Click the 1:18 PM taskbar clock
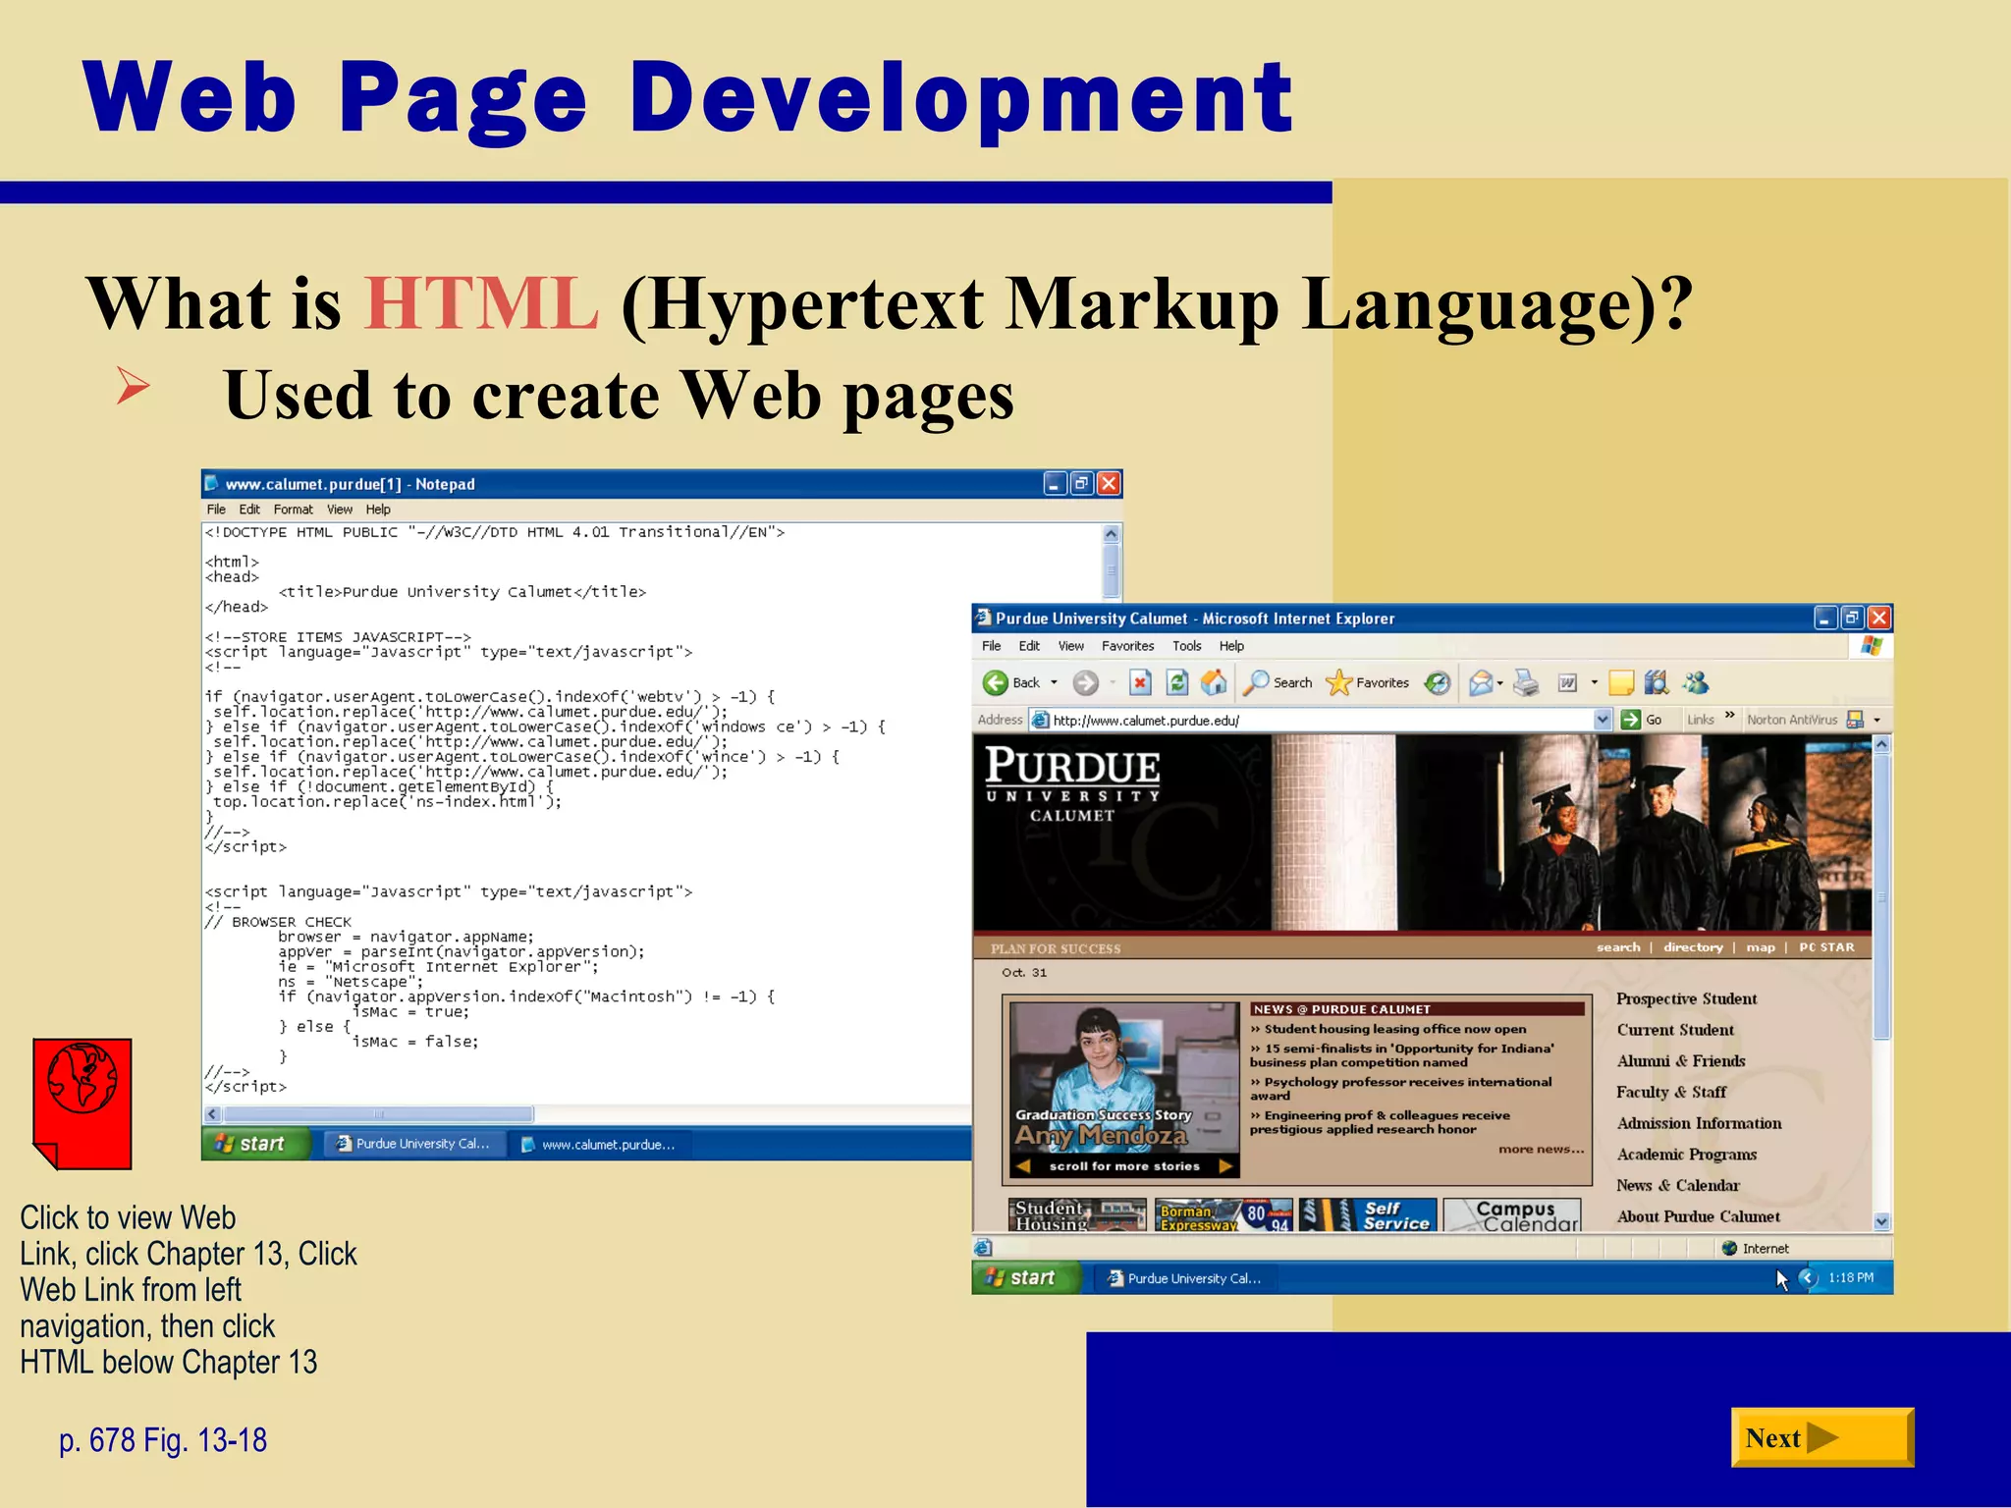This screenshot has height=1508, width=2011. (1851, 1277)
